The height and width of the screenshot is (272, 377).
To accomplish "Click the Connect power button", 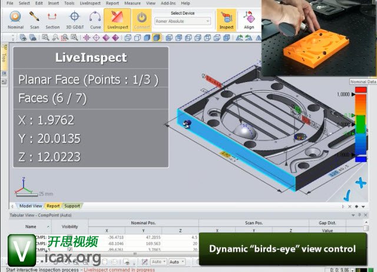I will [142, 20].
